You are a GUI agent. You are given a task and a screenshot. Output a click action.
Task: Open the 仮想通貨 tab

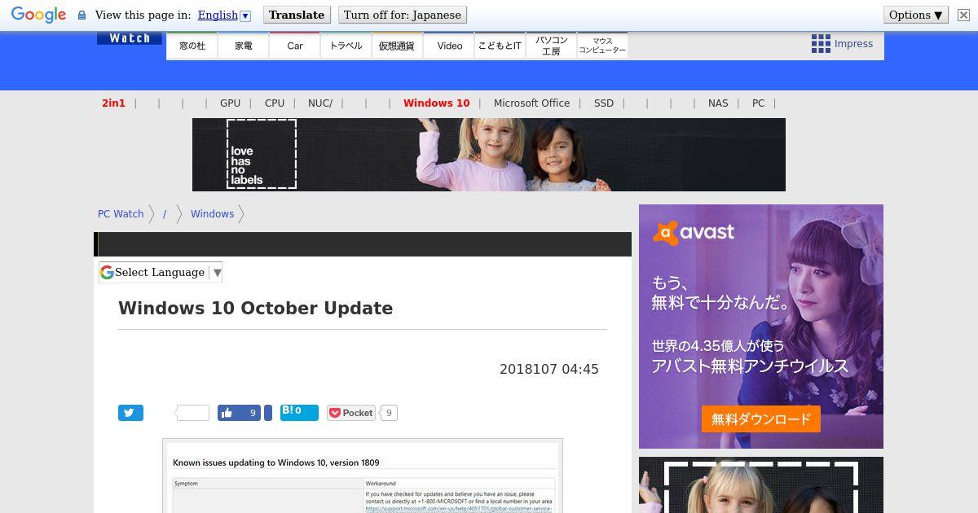point(397,46)
